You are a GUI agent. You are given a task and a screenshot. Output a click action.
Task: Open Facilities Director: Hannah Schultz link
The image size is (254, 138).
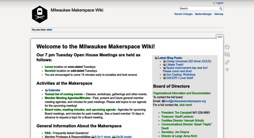[x=182, y=121]
